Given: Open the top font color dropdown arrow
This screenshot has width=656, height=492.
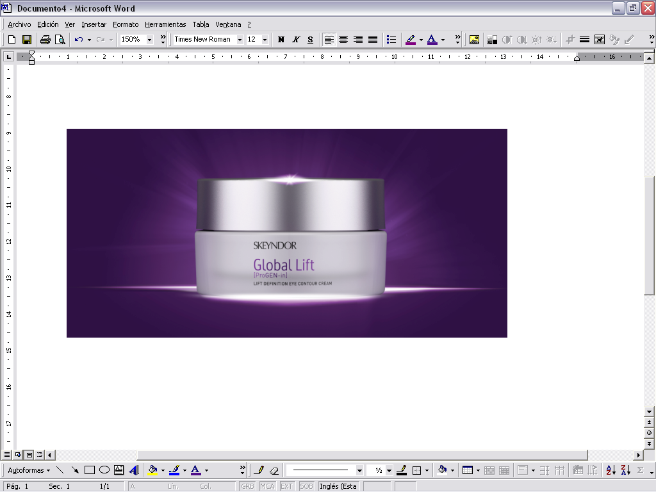Looking at the screenshot, I should pyautogui.click(x=443, y=39).
